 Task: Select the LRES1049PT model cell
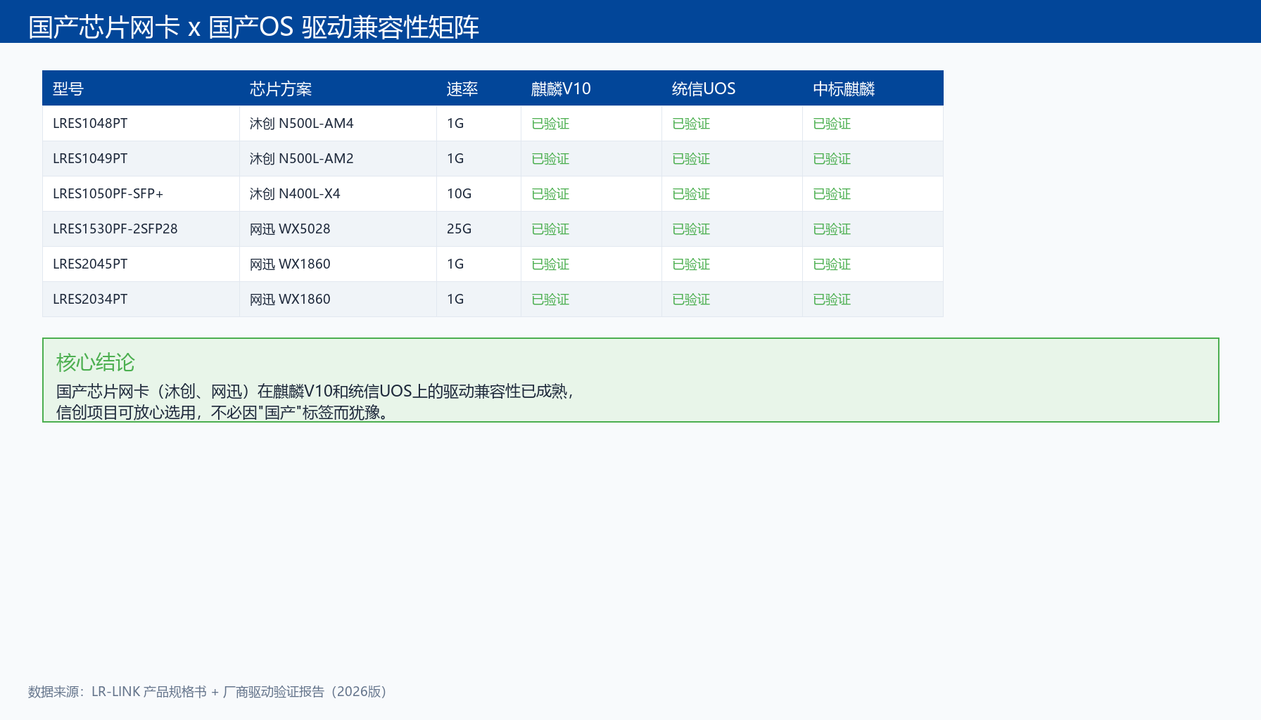[x=141, y=159]
